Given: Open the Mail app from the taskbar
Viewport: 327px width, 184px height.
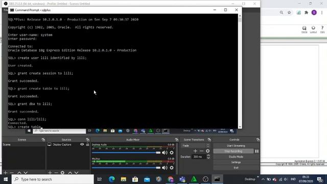Looking at the screenshot, I should (147, 179).
